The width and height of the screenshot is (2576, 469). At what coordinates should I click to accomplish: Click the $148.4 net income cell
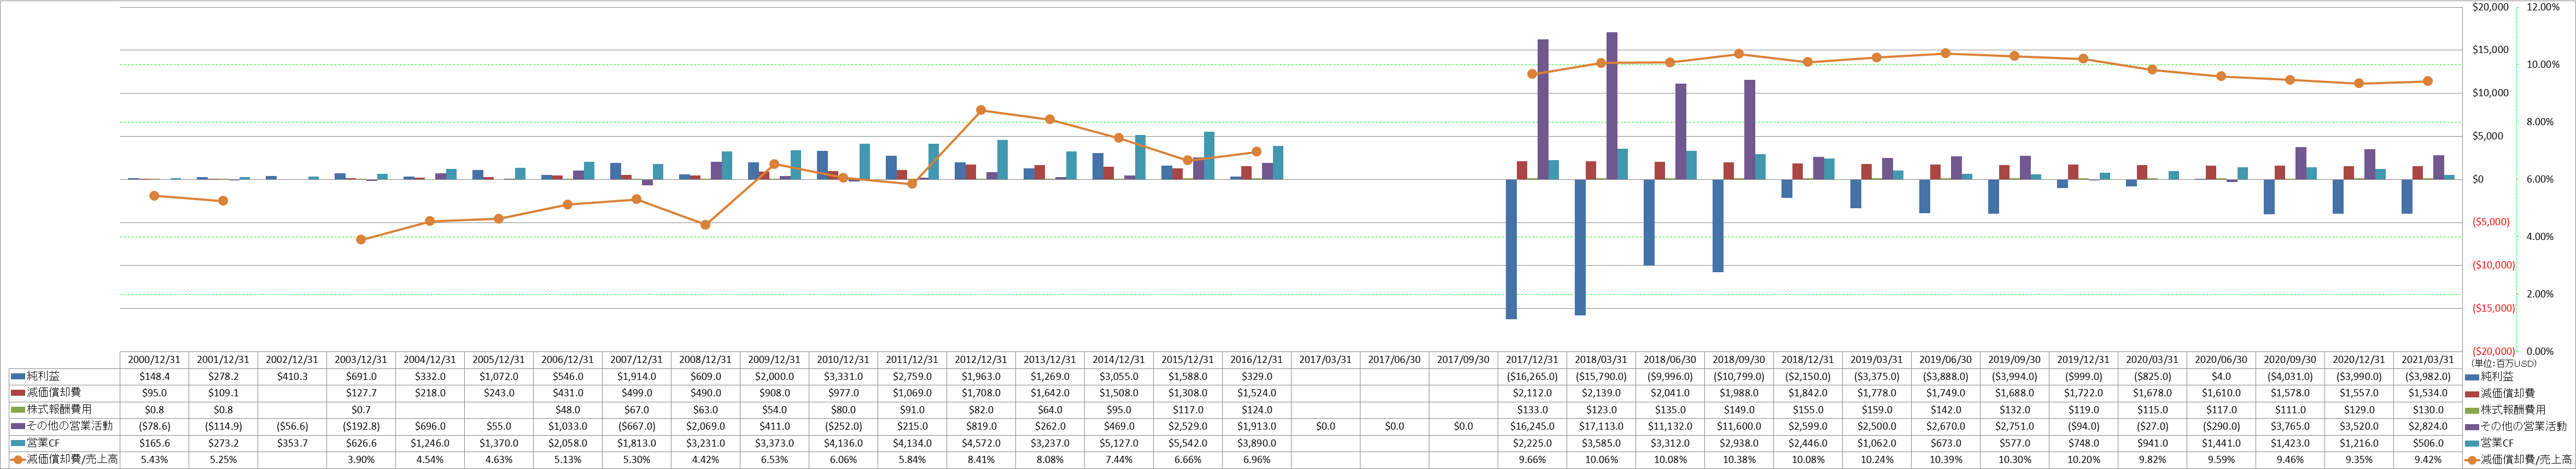click(155, 377)
